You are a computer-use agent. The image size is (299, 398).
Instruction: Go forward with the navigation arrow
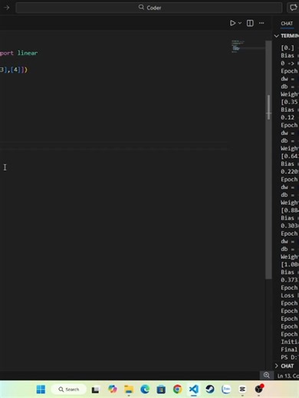click(7, 8)
